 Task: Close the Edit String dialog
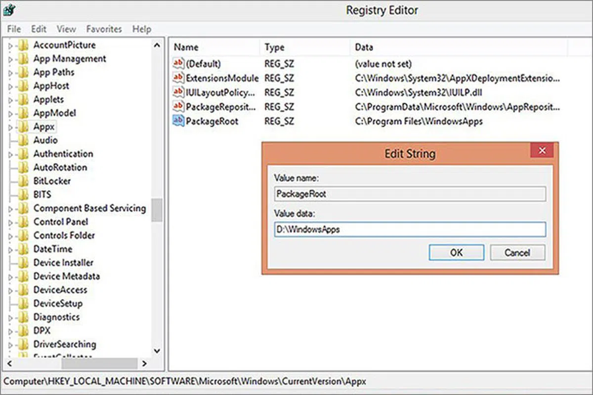click(541, 151)
